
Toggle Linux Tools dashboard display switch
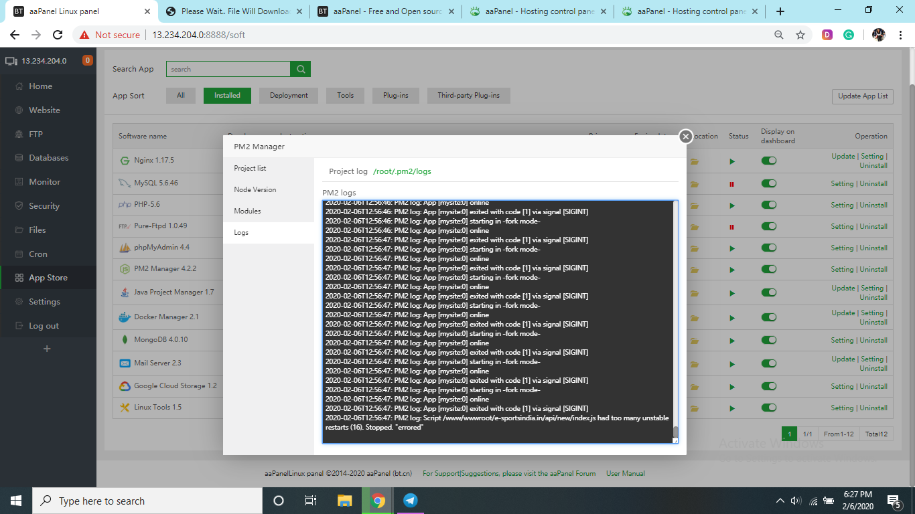[x=768, y=408]
